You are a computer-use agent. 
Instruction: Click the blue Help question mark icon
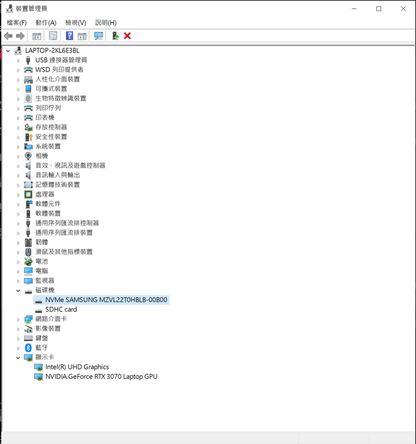(69, 36)
